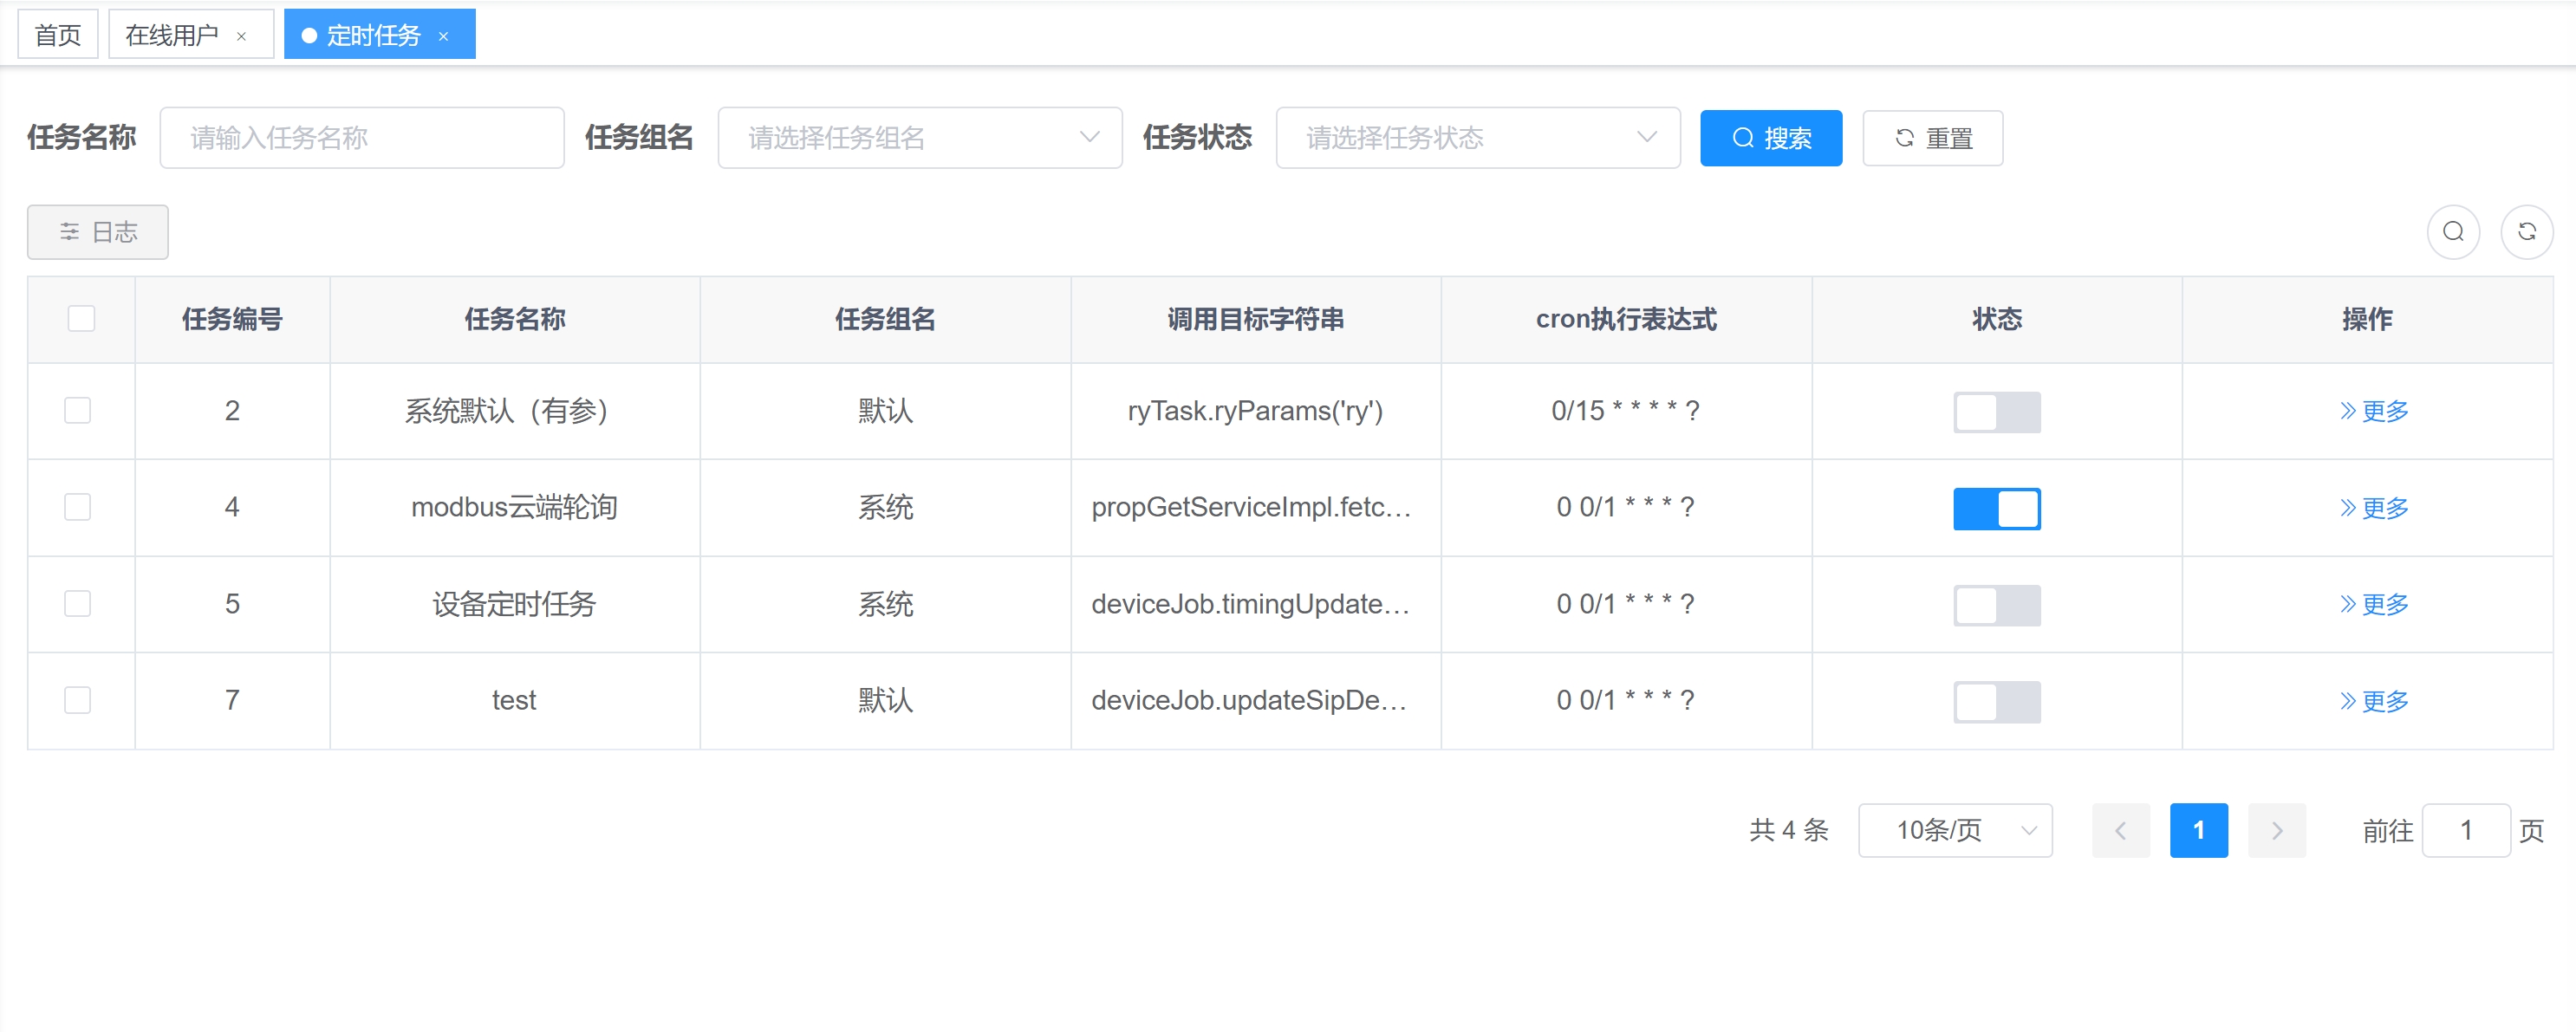Image resolution: width=2576 pixels, height=1032 pixels.
Task: Expand the 10条/页 page size selector
Action: click(x=1955, y=830)
